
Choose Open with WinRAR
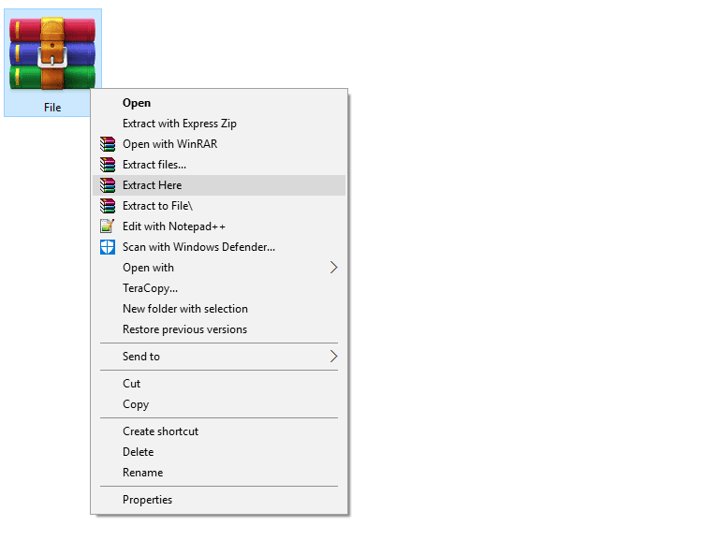(219, 144)
